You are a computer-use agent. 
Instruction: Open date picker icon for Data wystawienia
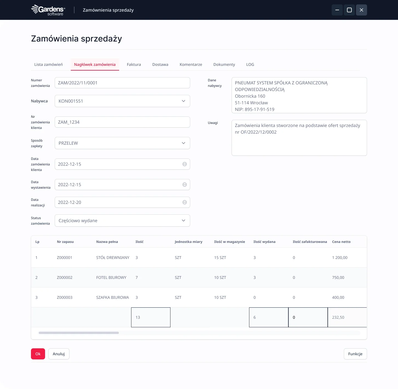click(x=185, y=185)
